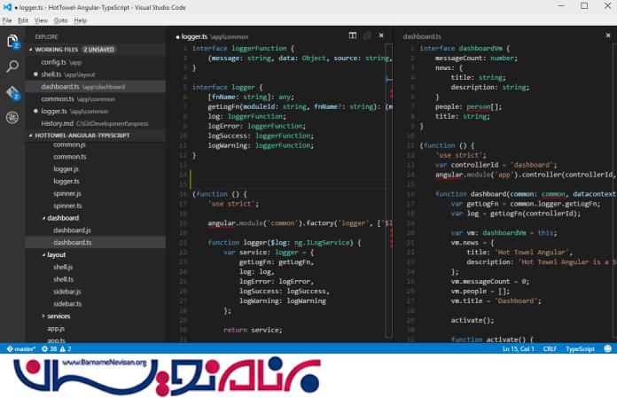Open the File menu

[x=7, y=20]
